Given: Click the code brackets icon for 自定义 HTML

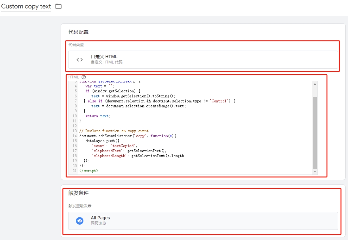Looking at the screenshot, I should (x=80, y=60).
